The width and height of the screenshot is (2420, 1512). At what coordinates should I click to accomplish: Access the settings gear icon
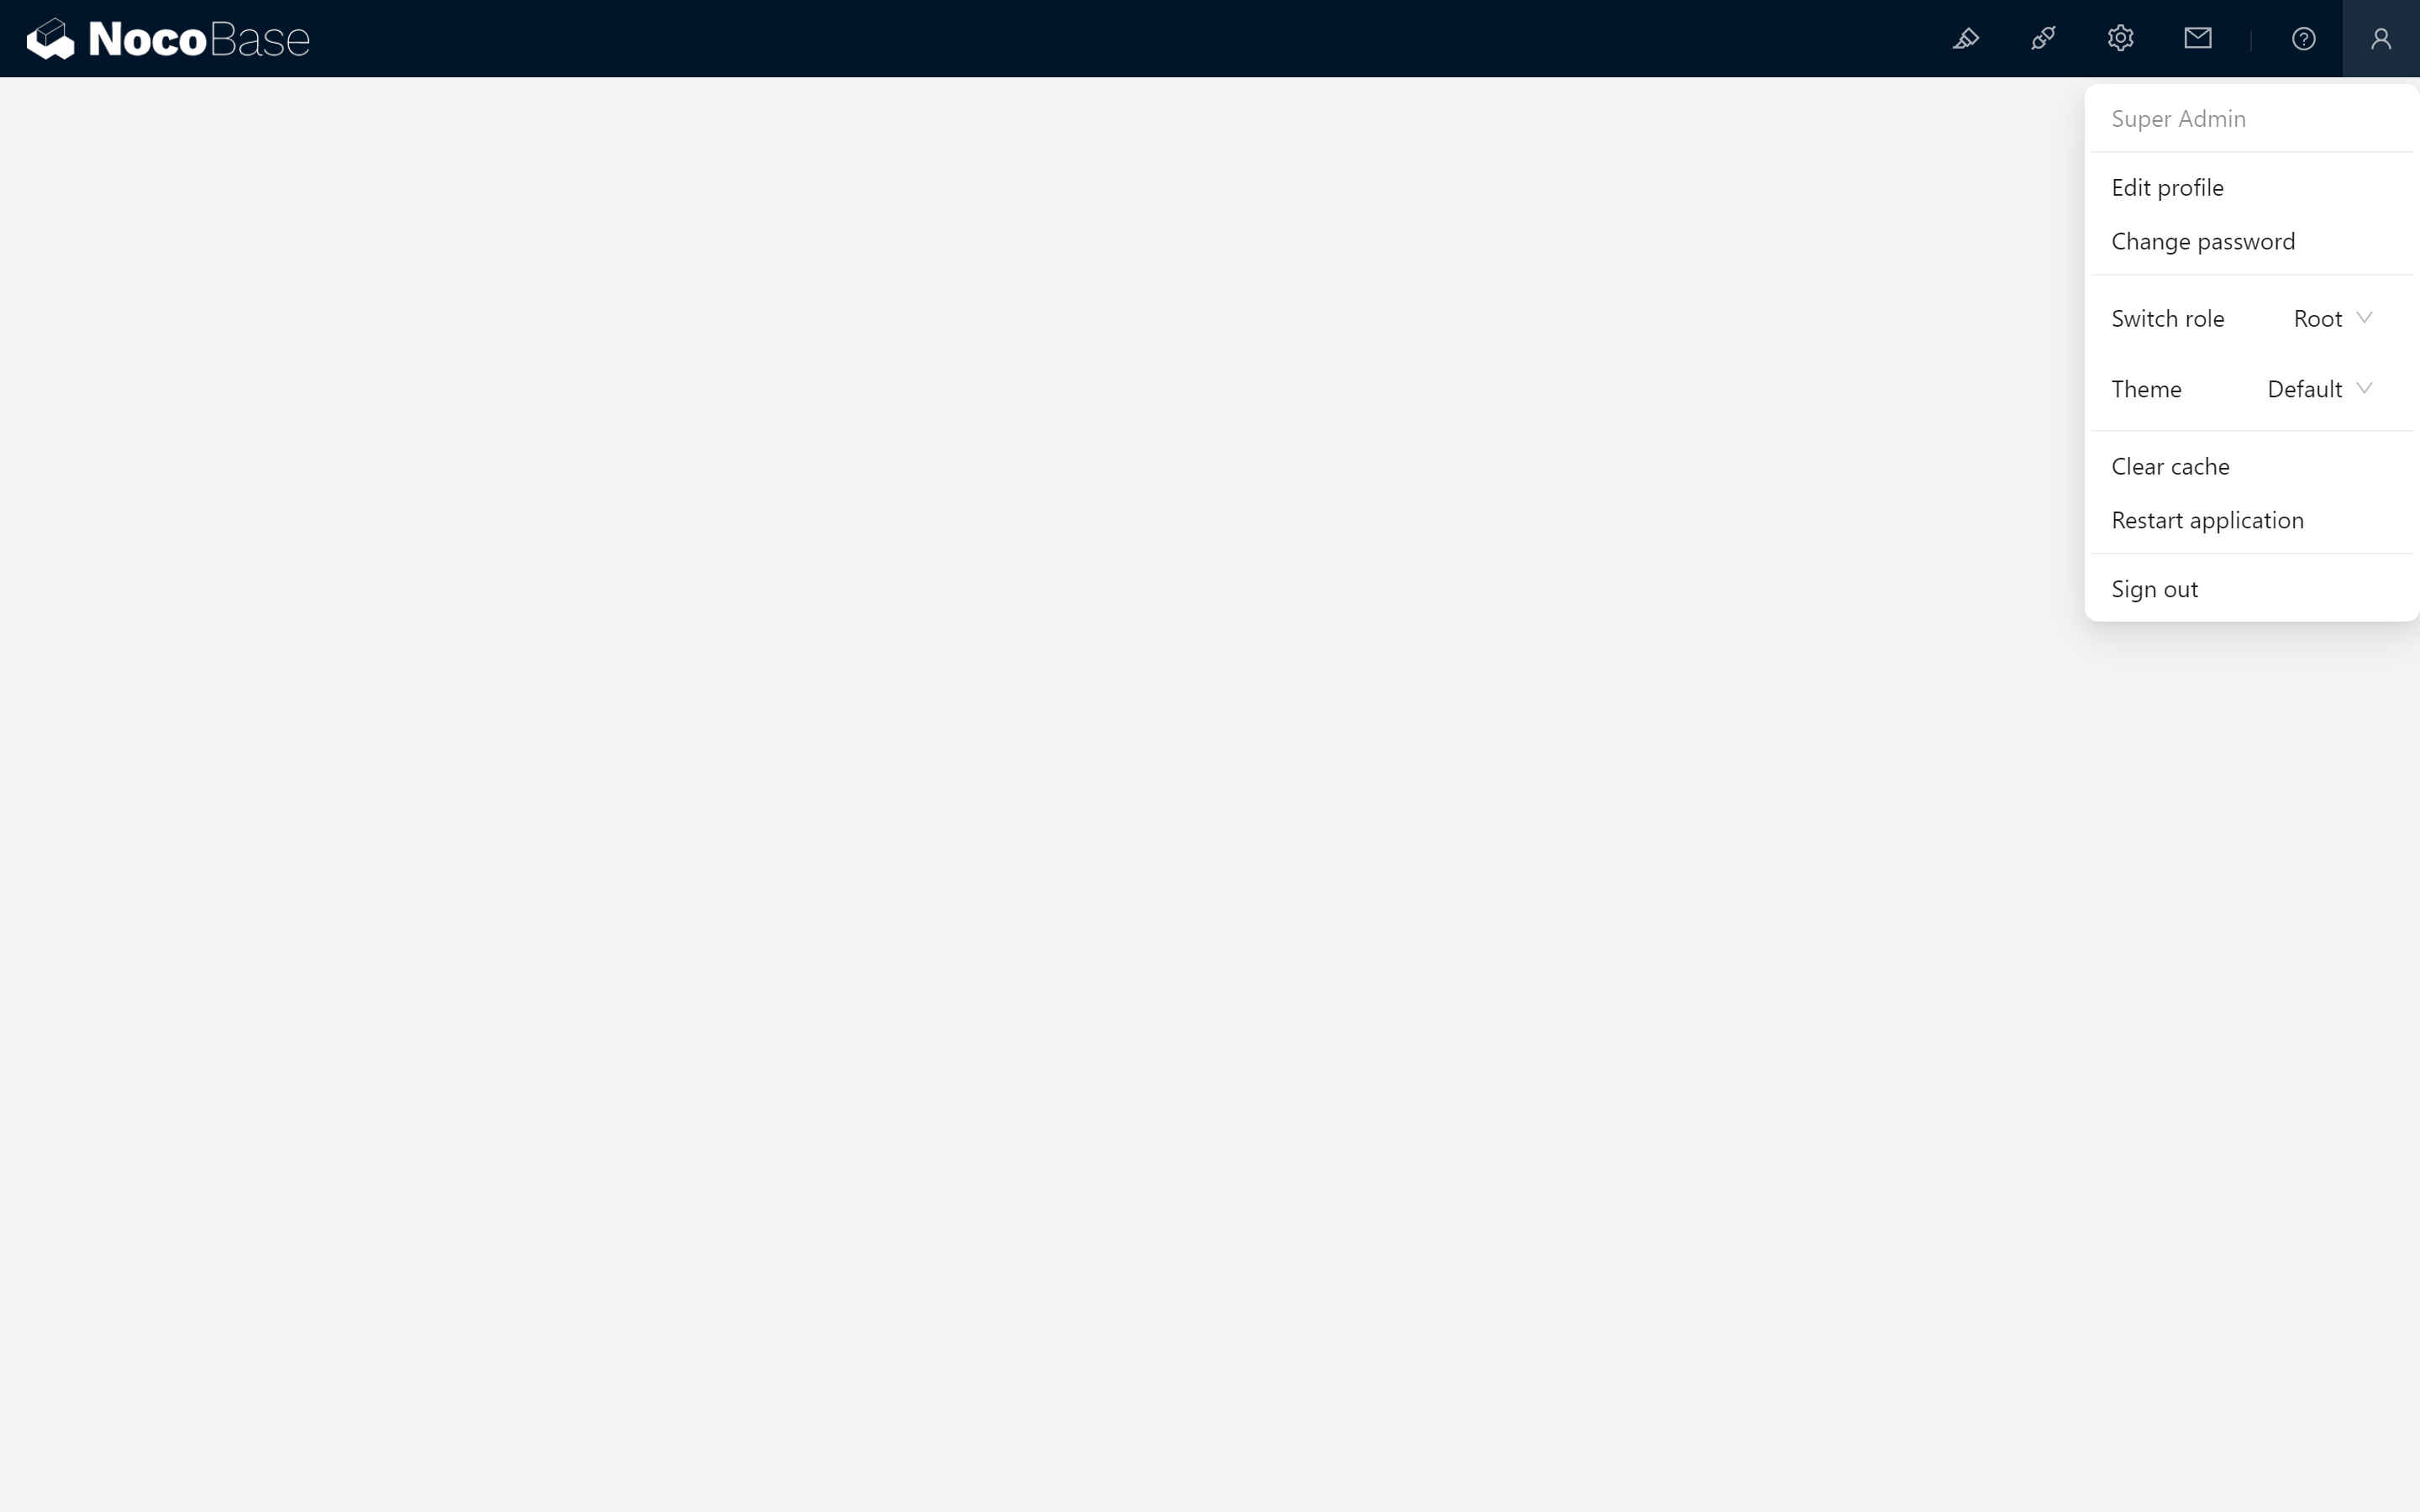tap(2120, 39)
